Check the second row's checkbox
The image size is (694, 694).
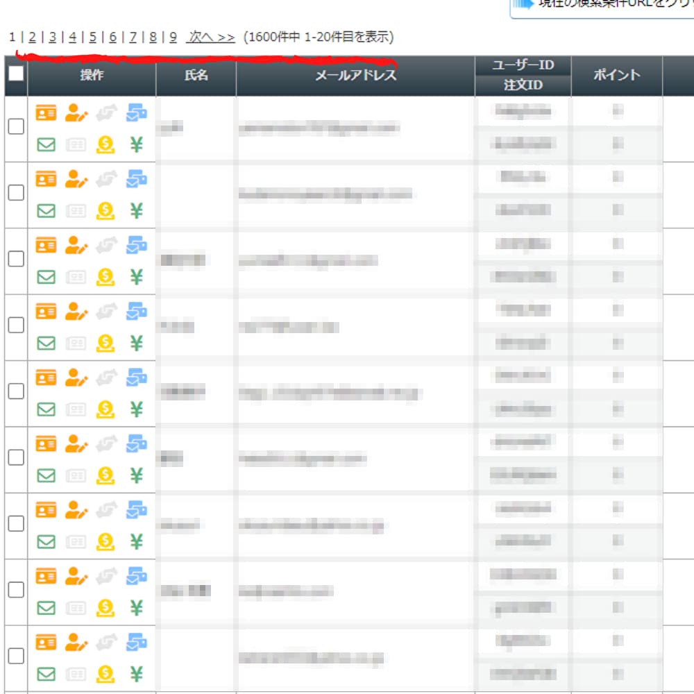pos(16,192)
